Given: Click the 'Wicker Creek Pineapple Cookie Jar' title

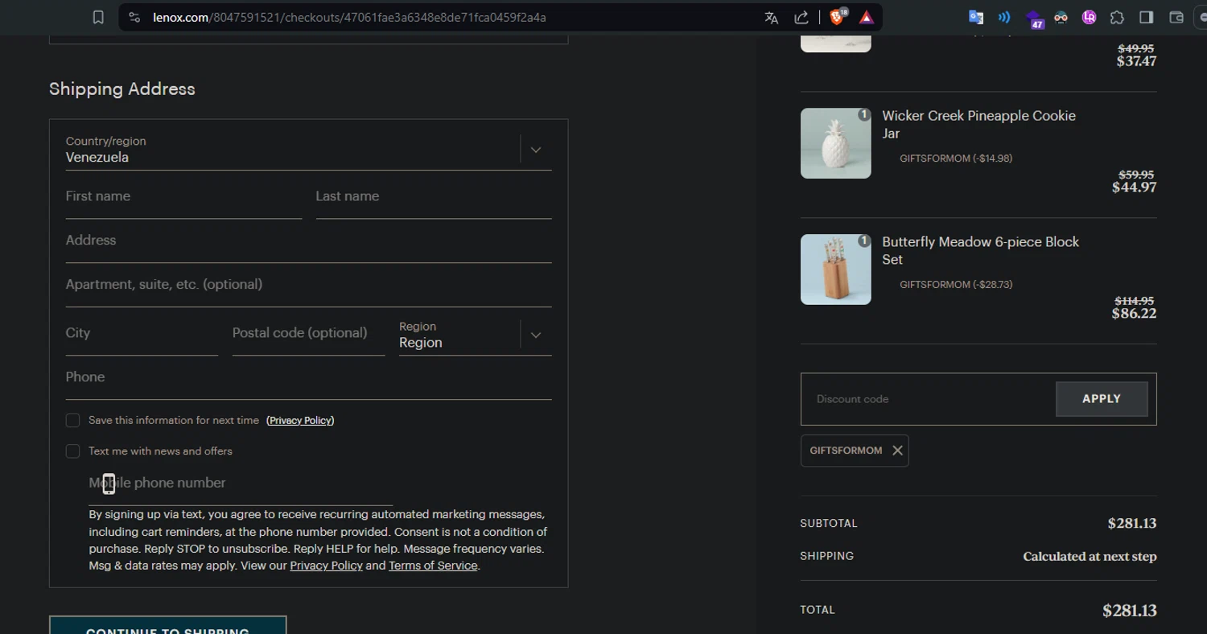Looking at the screenshot, I should click(978, 125).
